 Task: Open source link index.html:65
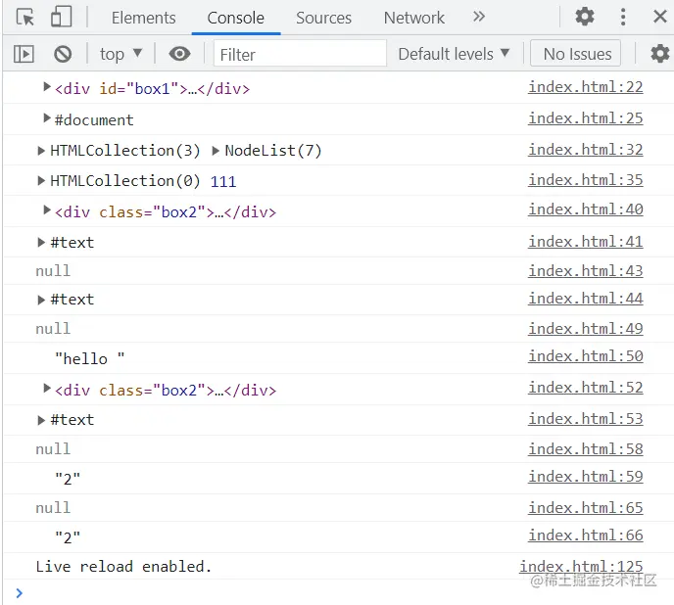[x=586, y=508]
